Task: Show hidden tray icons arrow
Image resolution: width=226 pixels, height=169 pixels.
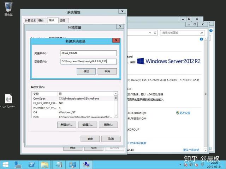Action: (x=180, y=165)
